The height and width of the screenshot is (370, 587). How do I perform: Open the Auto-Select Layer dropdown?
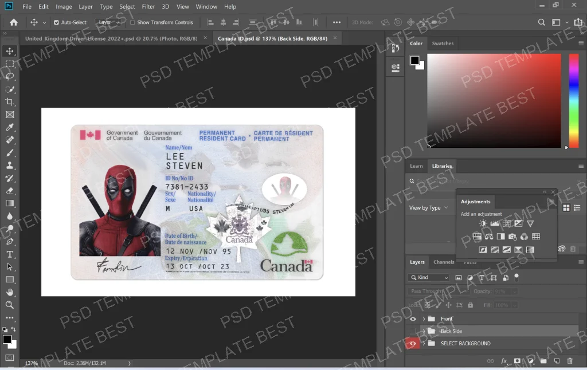point(109,22)
